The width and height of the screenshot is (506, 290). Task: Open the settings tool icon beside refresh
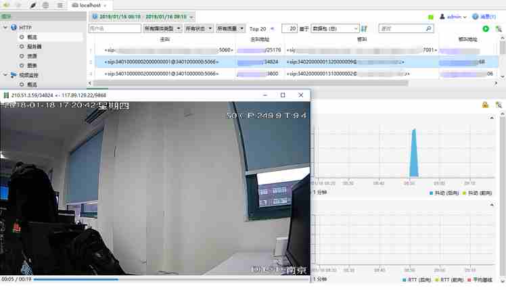click(x=499, y=28)
